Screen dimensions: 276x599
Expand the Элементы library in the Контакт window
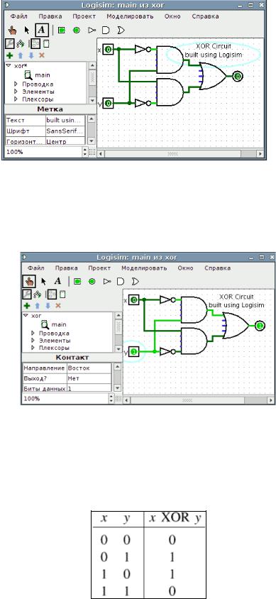(x=33, y=341)
